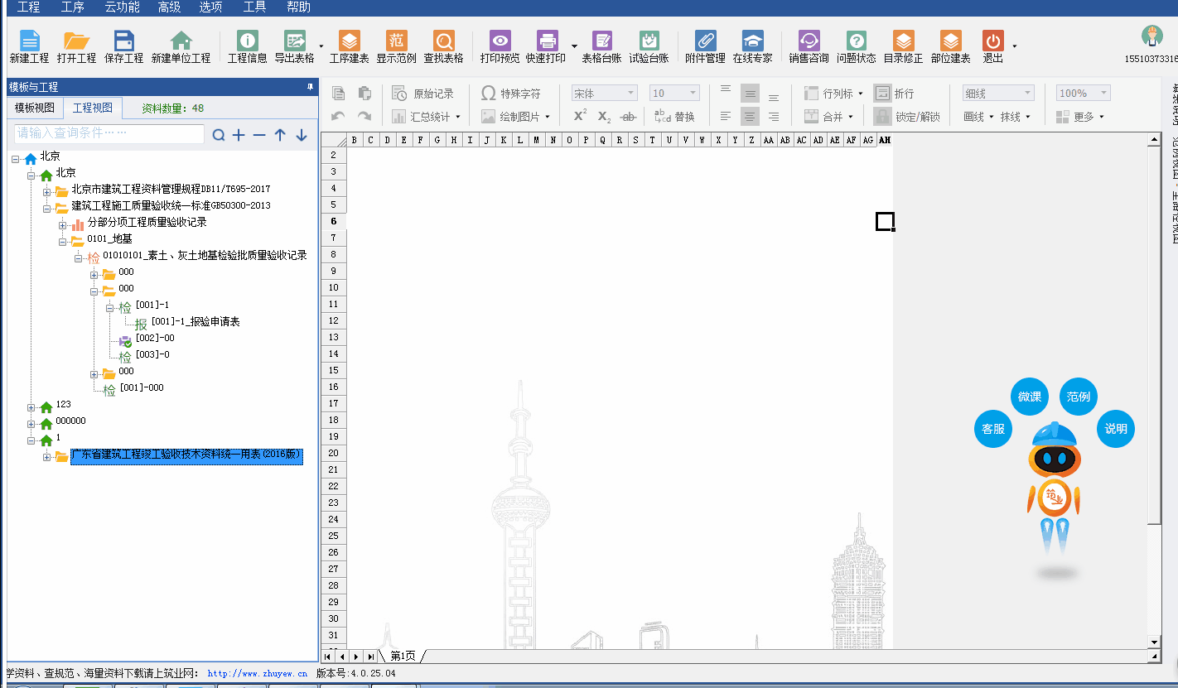The height and width of the screenshot is (688, 1178).
Task: Click the 新建工程 new project icon
Action: [29, 47]
